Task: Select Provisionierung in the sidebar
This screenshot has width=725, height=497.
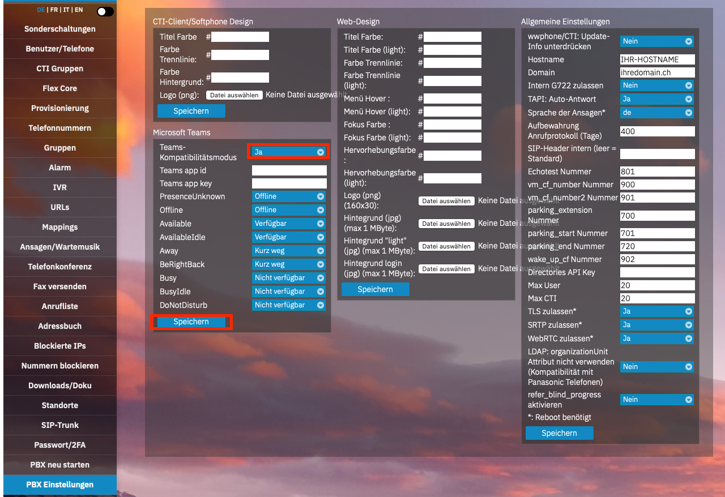Action: click(60, 108)
